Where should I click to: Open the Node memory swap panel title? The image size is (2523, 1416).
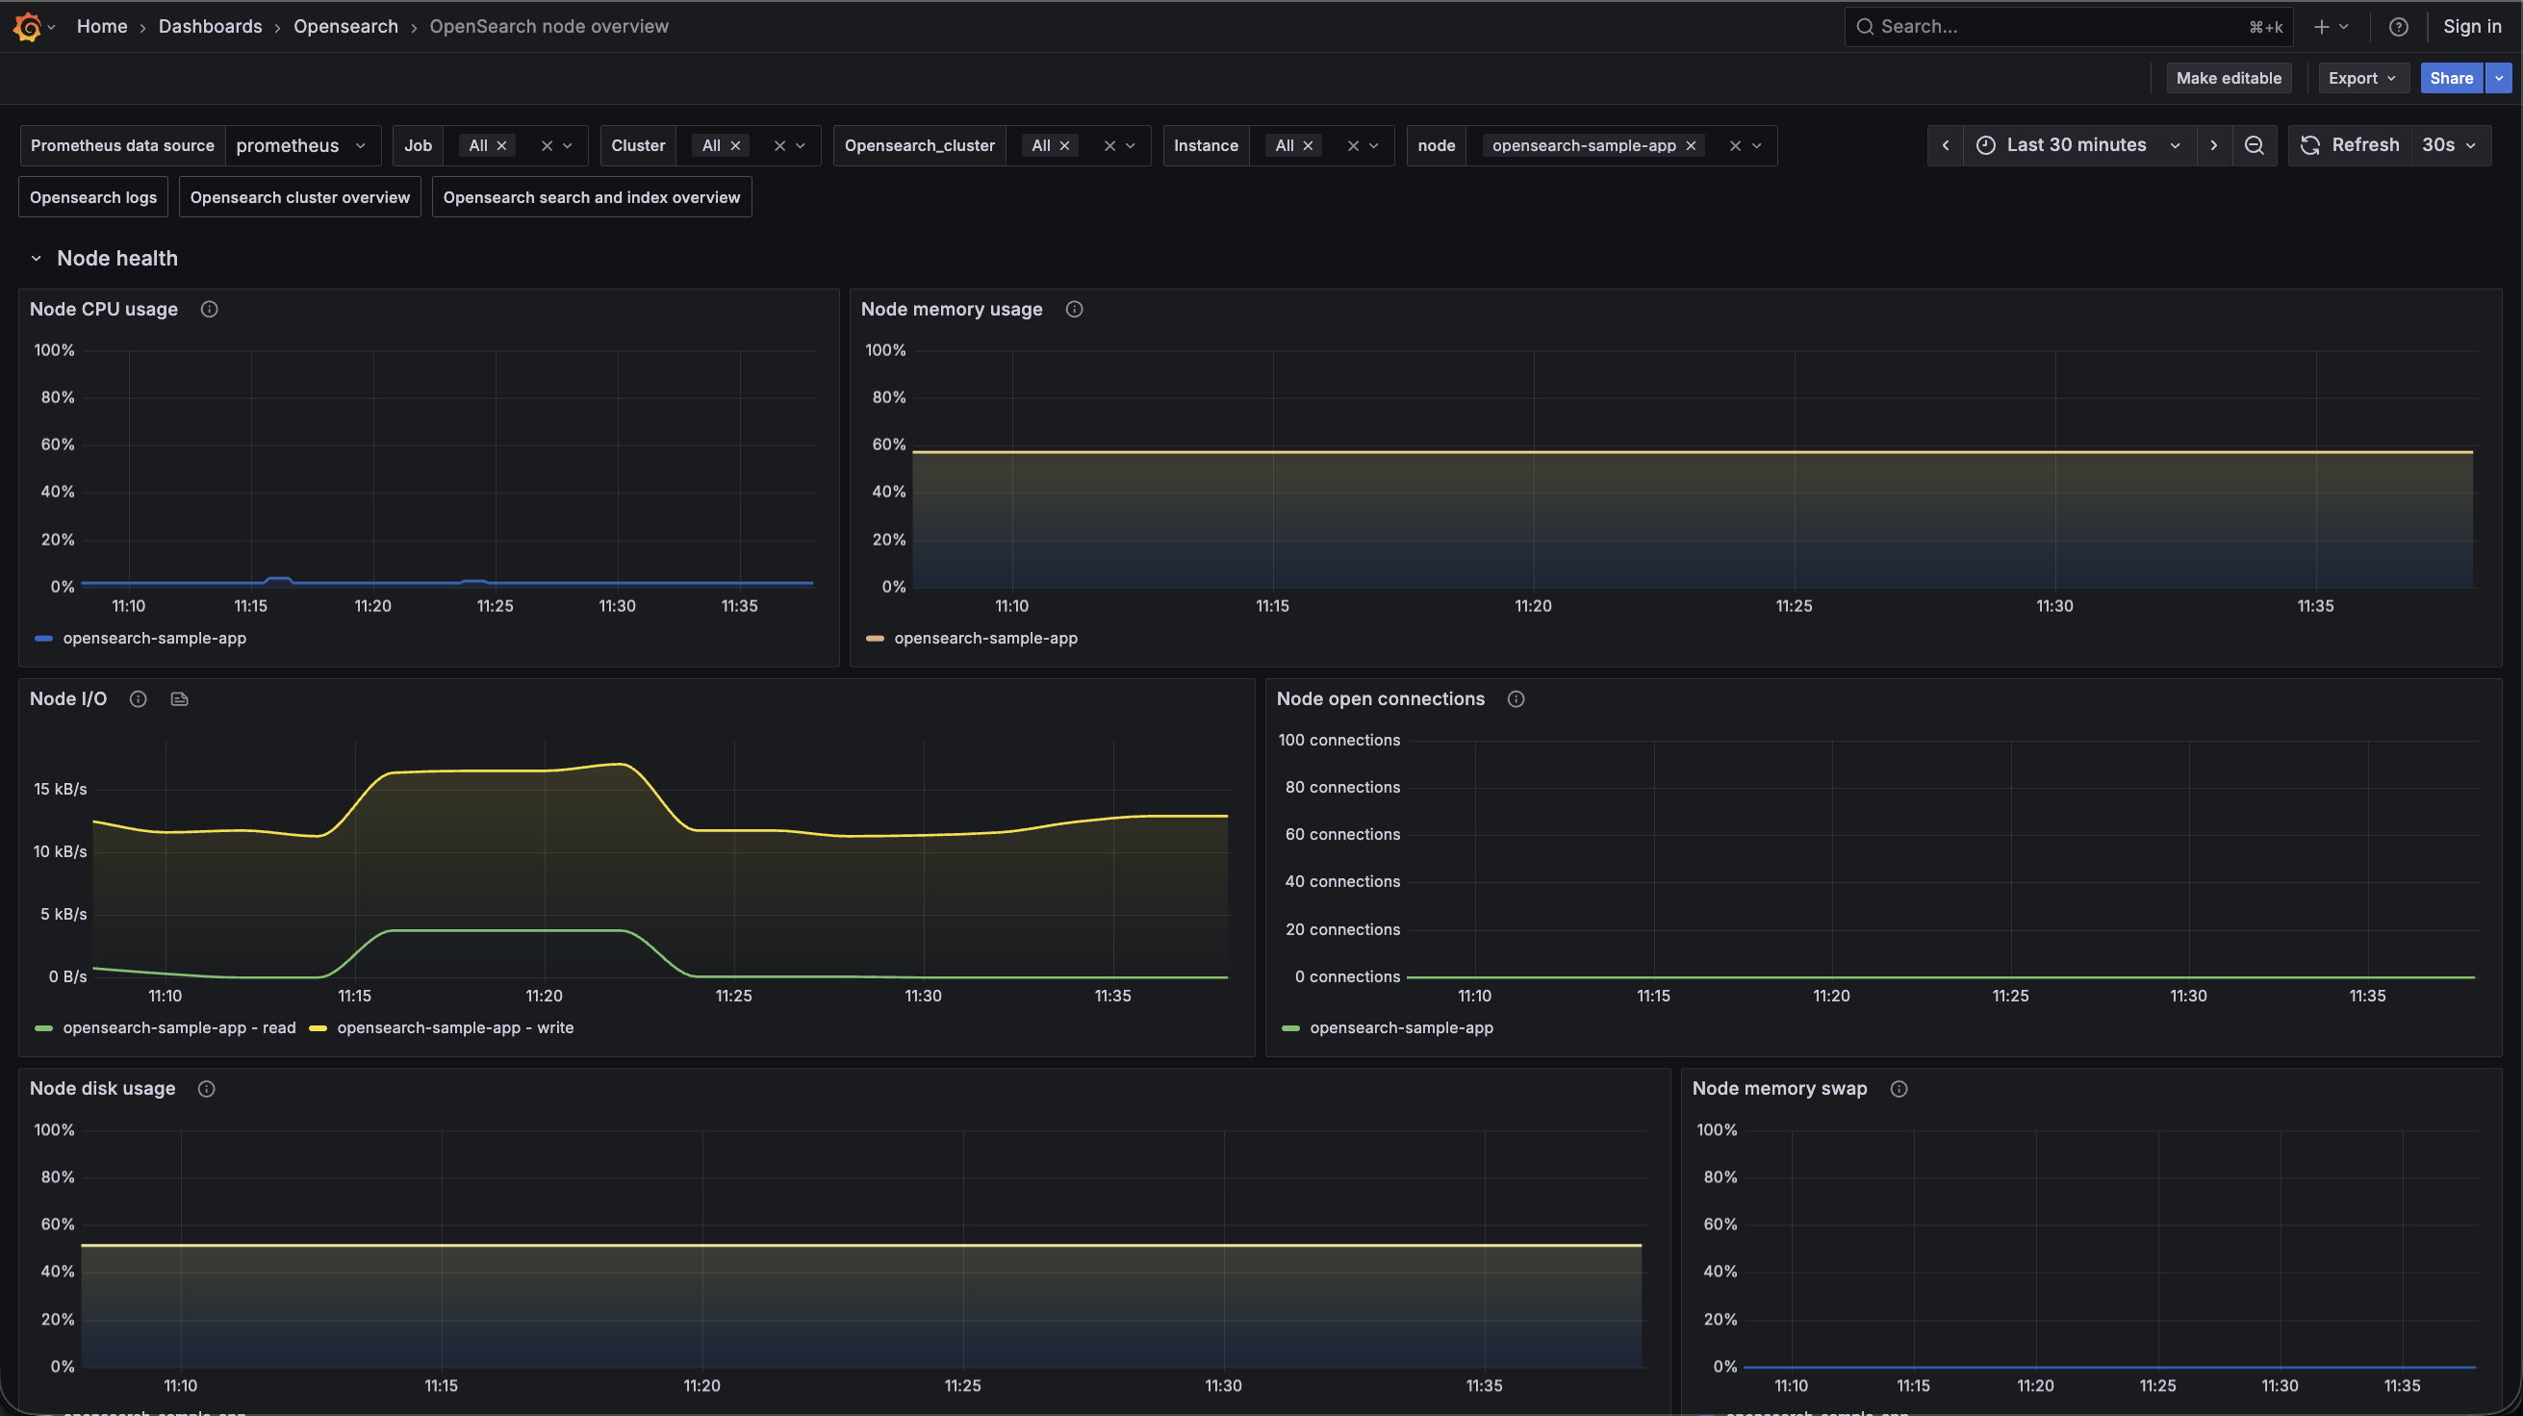[x=1779, y=1089]
